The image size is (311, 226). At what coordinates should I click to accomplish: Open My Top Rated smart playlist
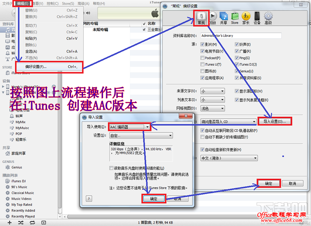tap(21, 205)
